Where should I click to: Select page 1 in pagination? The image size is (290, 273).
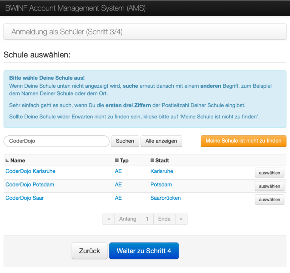coord(147,219)
